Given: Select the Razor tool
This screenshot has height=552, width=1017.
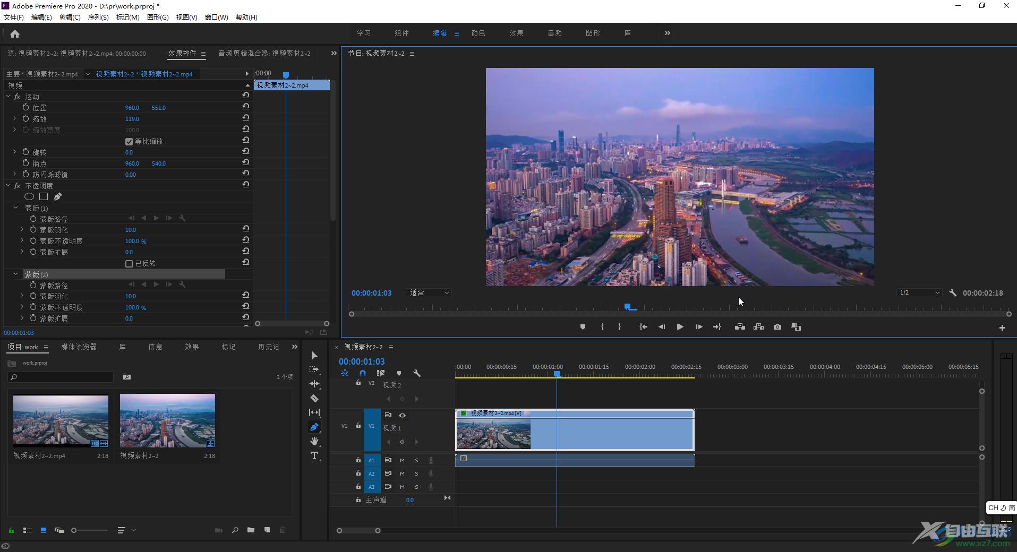Looking at the screenshot, I should 314,398.
